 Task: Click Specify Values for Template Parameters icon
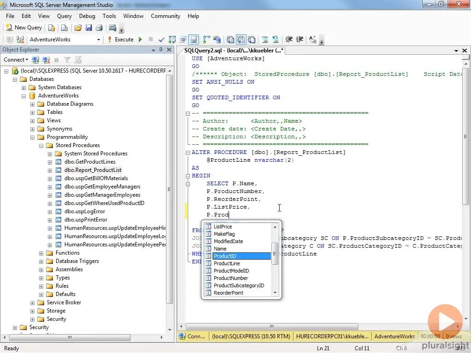pos(313,40)
